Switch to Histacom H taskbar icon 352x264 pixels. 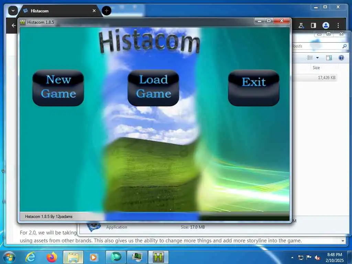click(158, 257)
